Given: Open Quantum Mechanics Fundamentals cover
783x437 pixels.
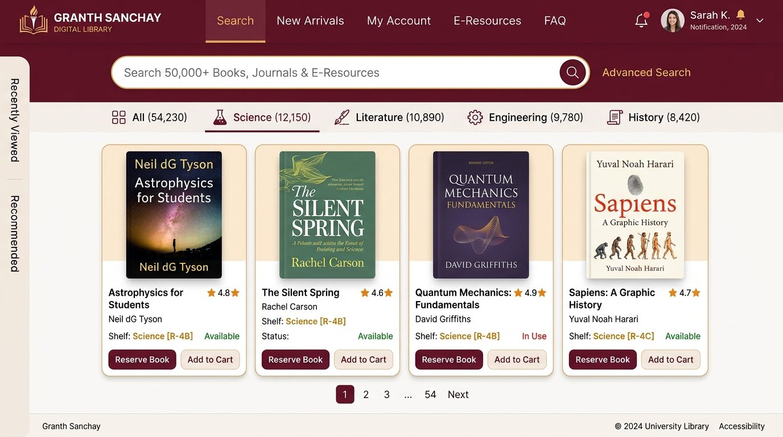Looking at the screenshot, I should 481,215.
